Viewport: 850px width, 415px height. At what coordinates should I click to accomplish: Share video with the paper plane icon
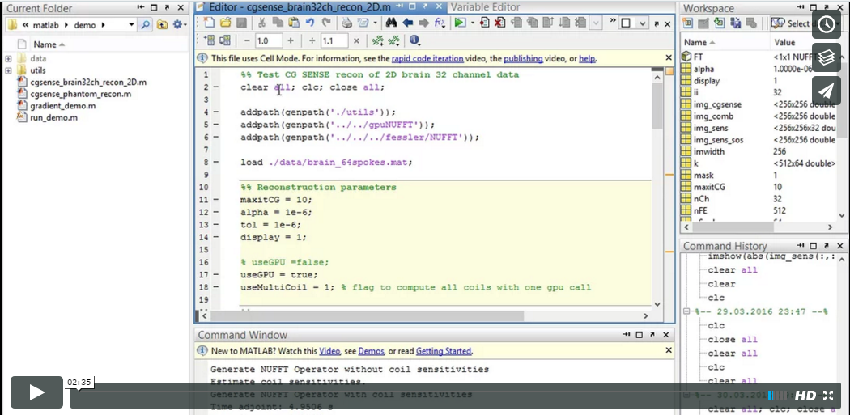[827, 90]
